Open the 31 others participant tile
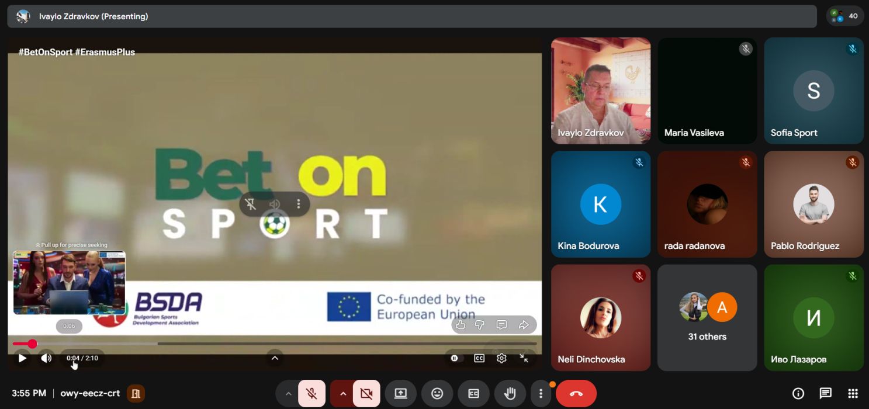Viewport: 869px width, 409px height. 707,317
